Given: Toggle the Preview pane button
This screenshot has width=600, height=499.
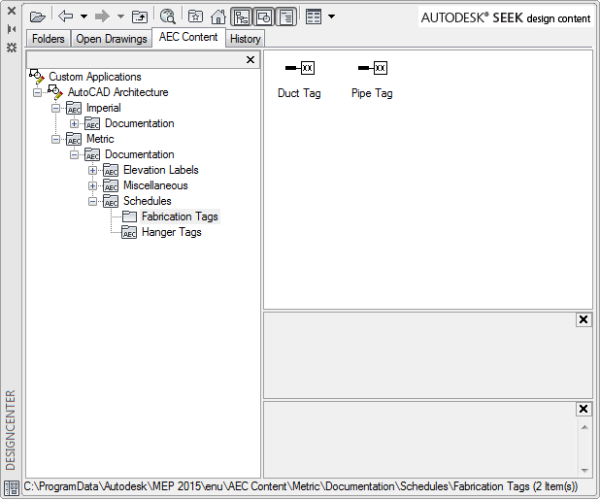Looking at the screenshot, I should click(264, 17).
